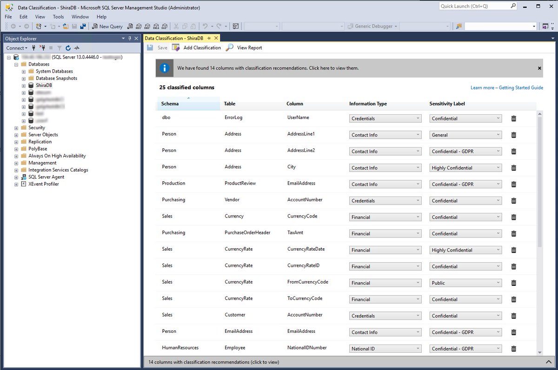
Task: Open the Connect dropdown in Object Explorer
Action: pyautogui.click(x=17, y=48)
